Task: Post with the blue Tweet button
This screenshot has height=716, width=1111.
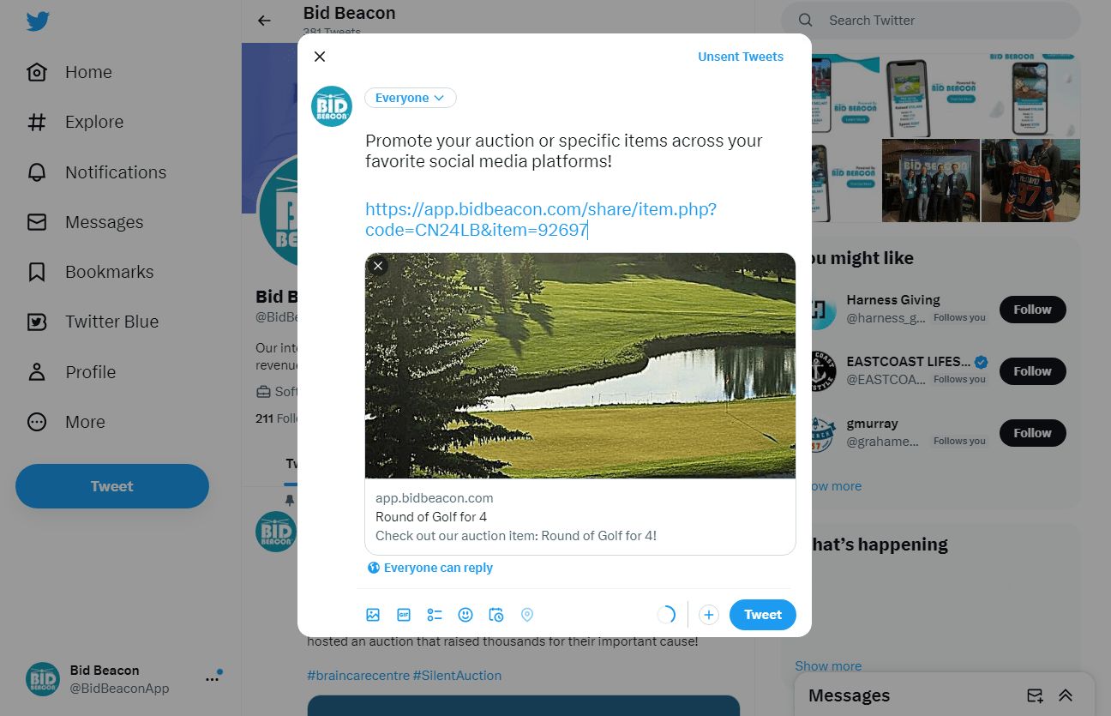Action: point(763,615)
